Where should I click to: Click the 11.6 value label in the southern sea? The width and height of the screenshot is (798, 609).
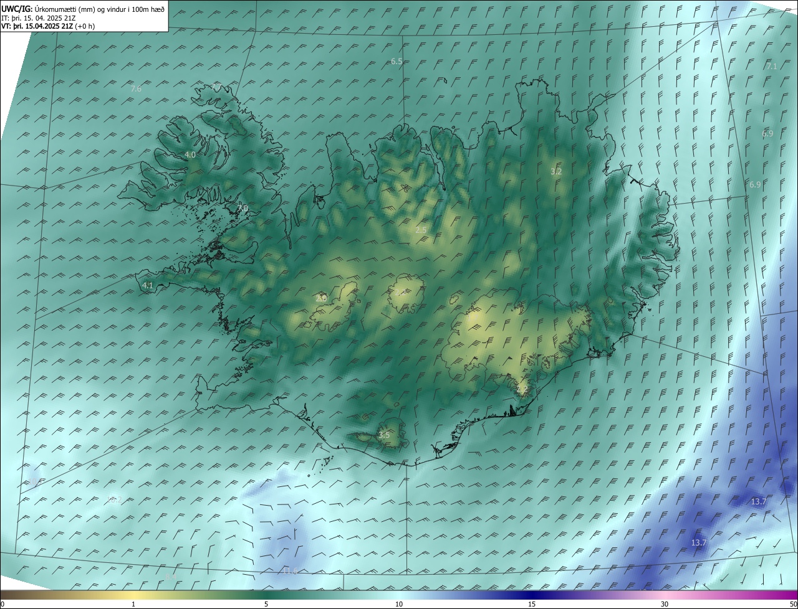[x=289, y=570]
